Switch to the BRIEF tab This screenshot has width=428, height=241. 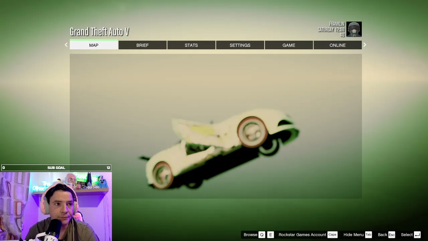pos(142,45)
